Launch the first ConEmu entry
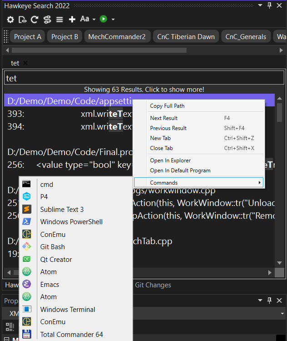This screenshot has height=341, width=287. 76,235
